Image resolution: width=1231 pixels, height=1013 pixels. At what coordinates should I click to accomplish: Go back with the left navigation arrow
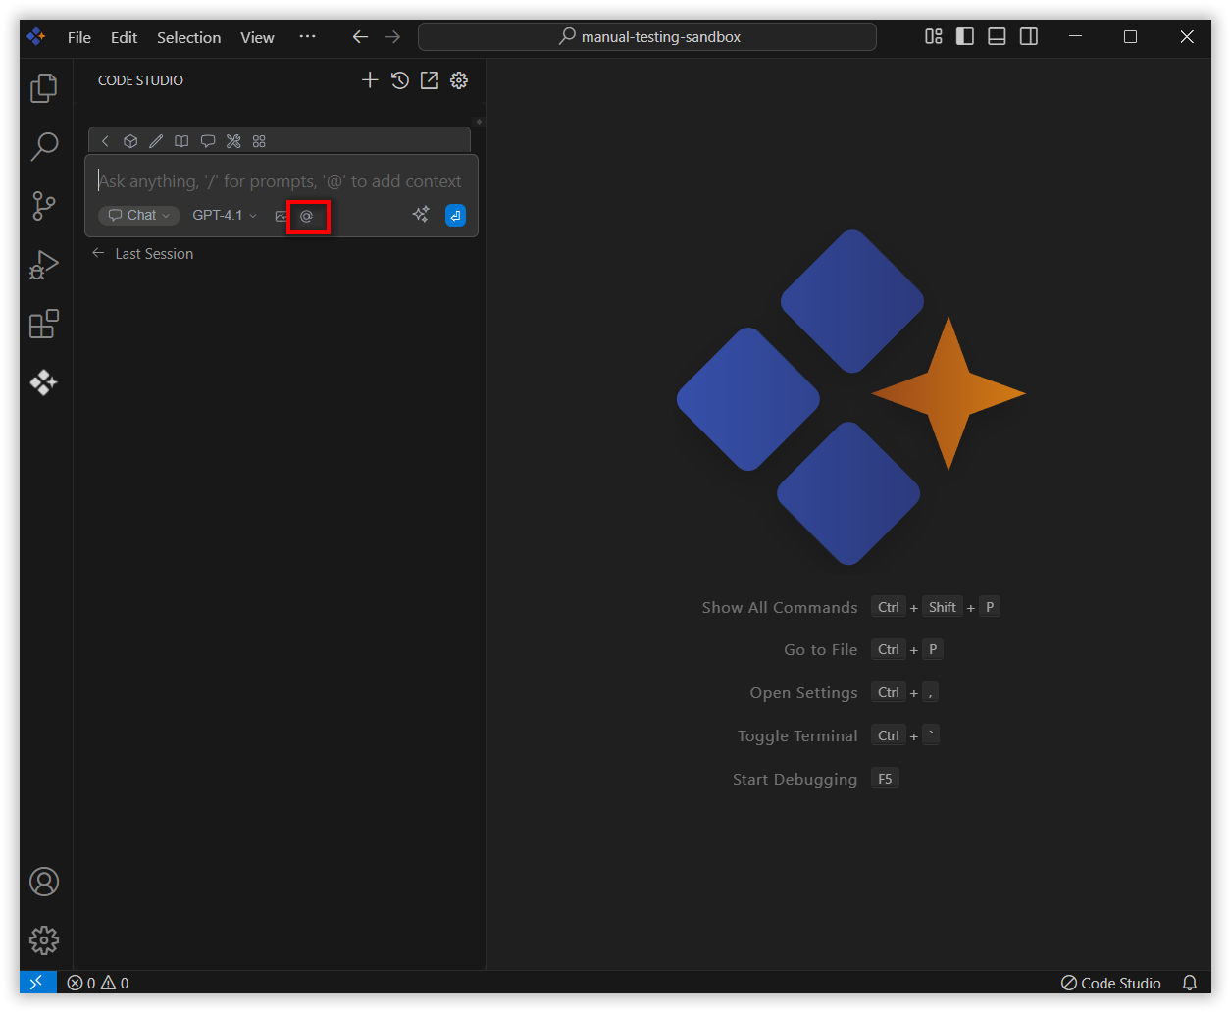360,36
